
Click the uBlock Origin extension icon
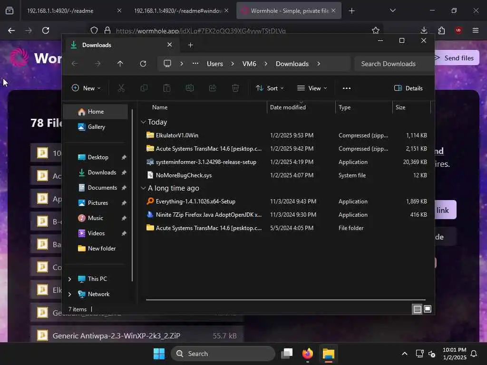click(458, 30)
